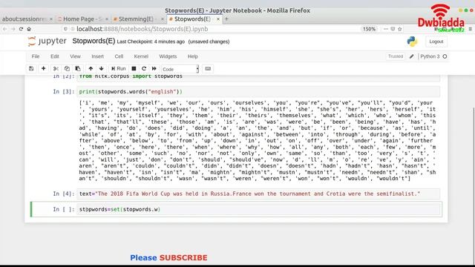Click the pencil edit-mode icon

[411, 56]
